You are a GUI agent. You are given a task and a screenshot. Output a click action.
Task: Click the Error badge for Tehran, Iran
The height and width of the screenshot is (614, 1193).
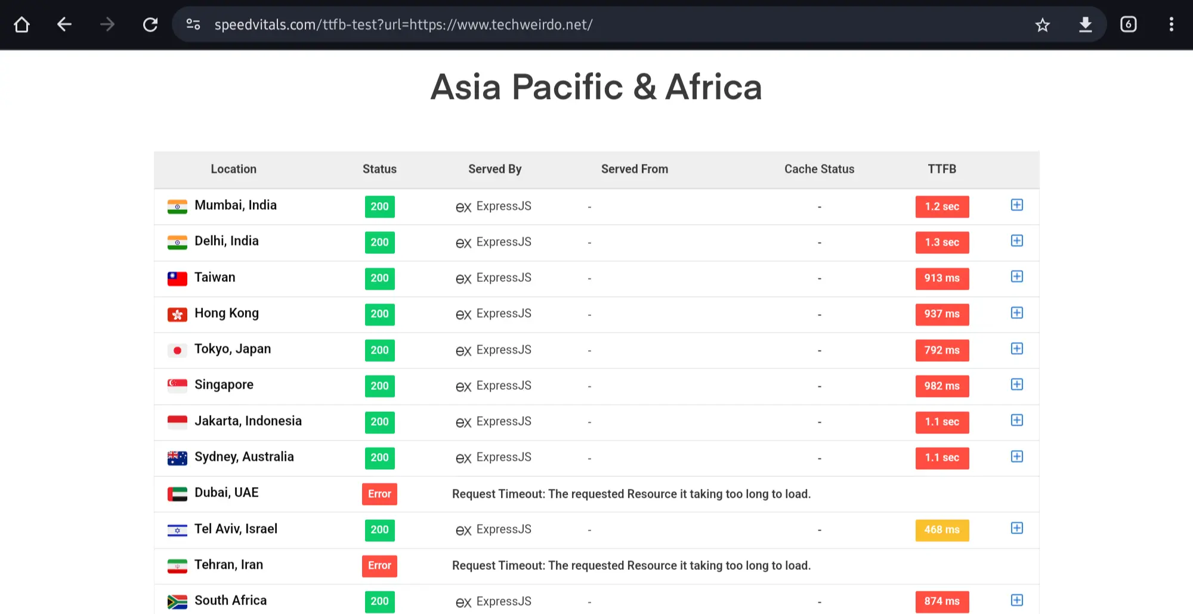click(379, 566)
